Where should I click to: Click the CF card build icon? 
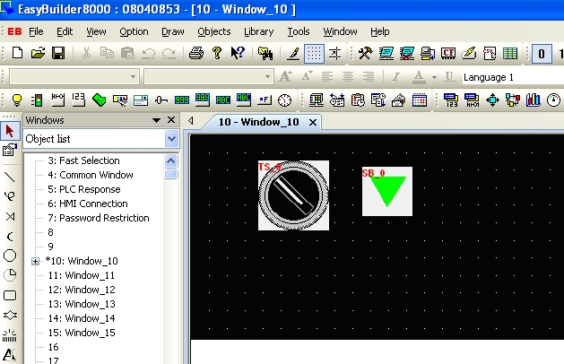(448, 54)
